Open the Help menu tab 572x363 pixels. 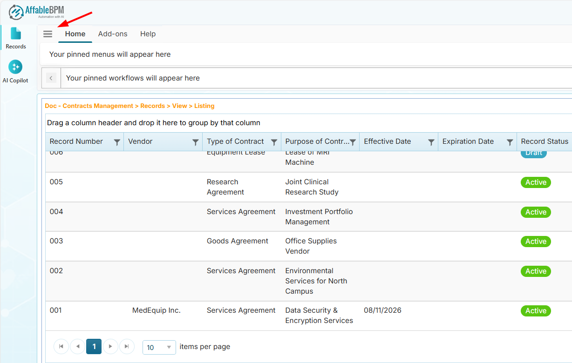click(148, 34)
